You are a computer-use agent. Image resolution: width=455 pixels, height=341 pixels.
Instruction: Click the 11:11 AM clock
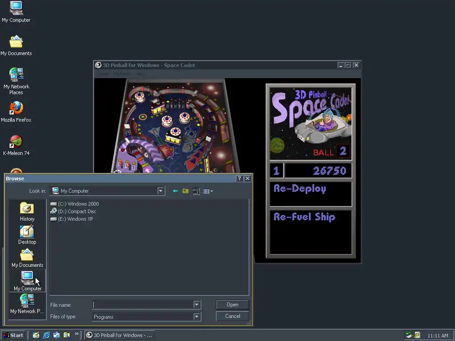tap(438, 336)
